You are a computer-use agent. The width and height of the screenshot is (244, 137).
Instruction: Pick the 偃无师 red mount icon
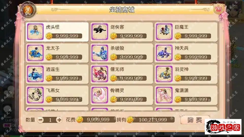point(100,74)
